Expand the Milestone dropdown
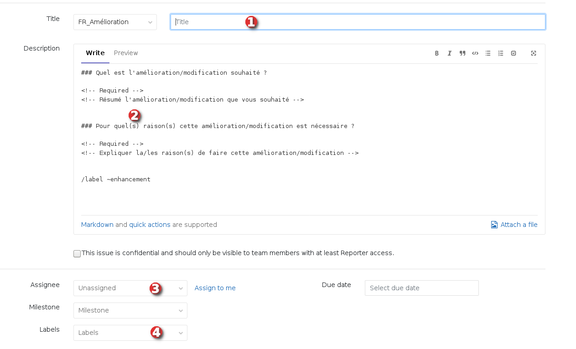 130,310
